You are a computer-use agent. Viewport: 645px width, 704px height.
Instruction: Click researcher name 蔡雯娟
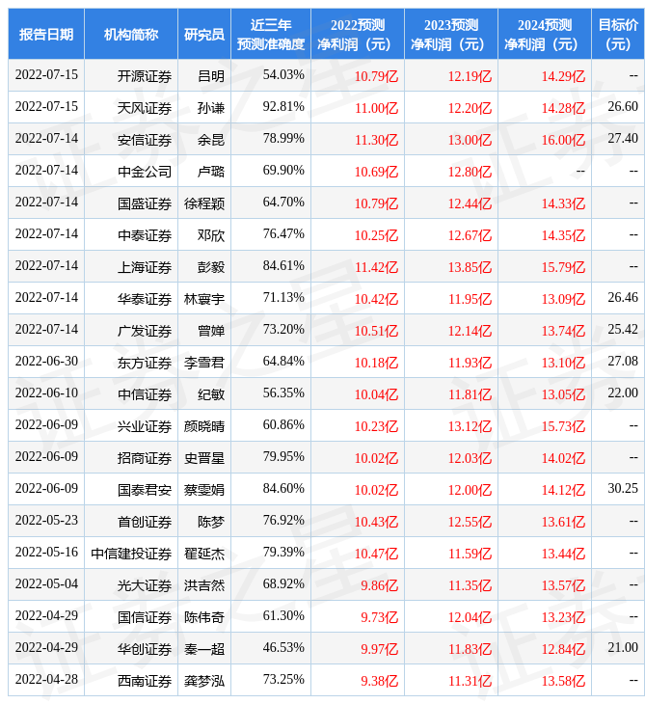(x=204, y=490)
